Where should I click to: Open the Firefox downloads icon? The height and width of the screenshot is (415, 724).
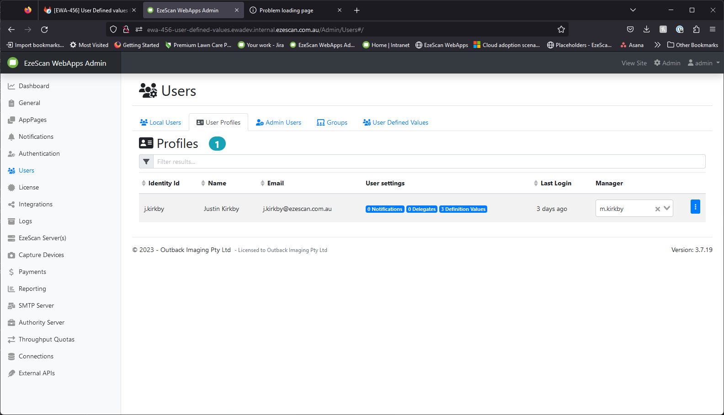tap(646, 30)
